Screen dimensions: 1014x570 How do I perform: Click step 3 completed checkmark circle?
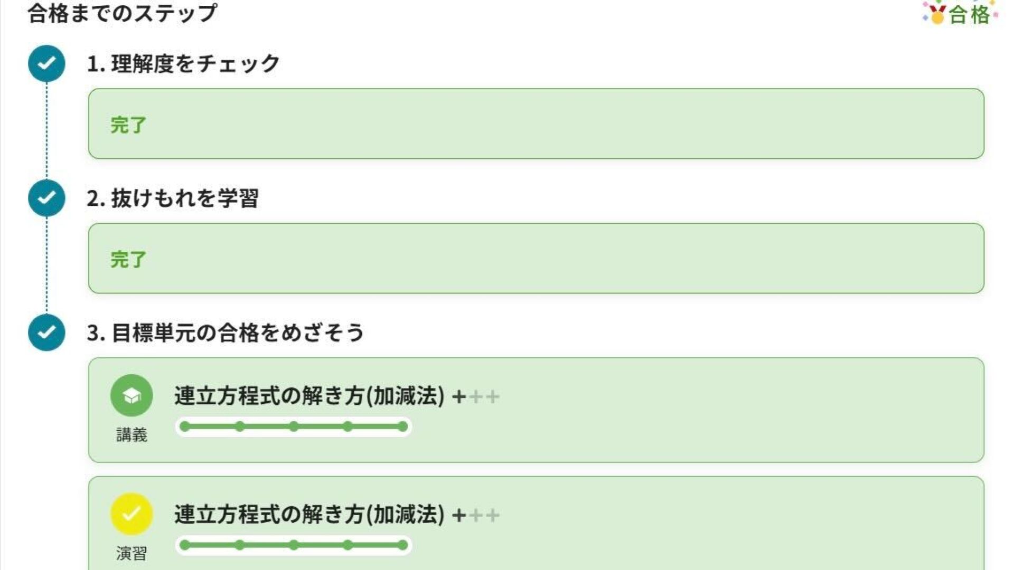click(x=46, y=332)
